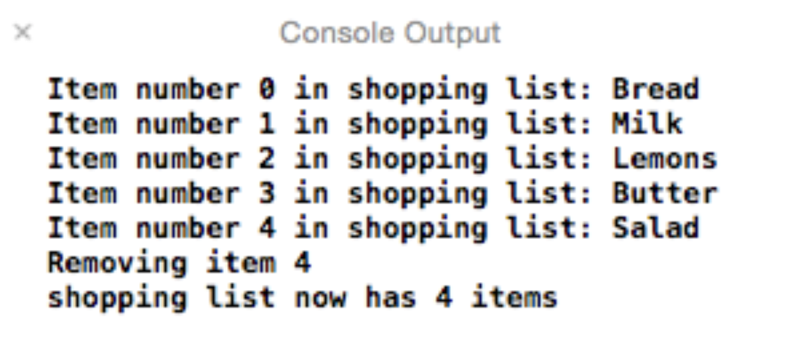The image size is (786, 350).
Task: Click the "shopping list now has 4 items" line
Action: tap(302, 297)
